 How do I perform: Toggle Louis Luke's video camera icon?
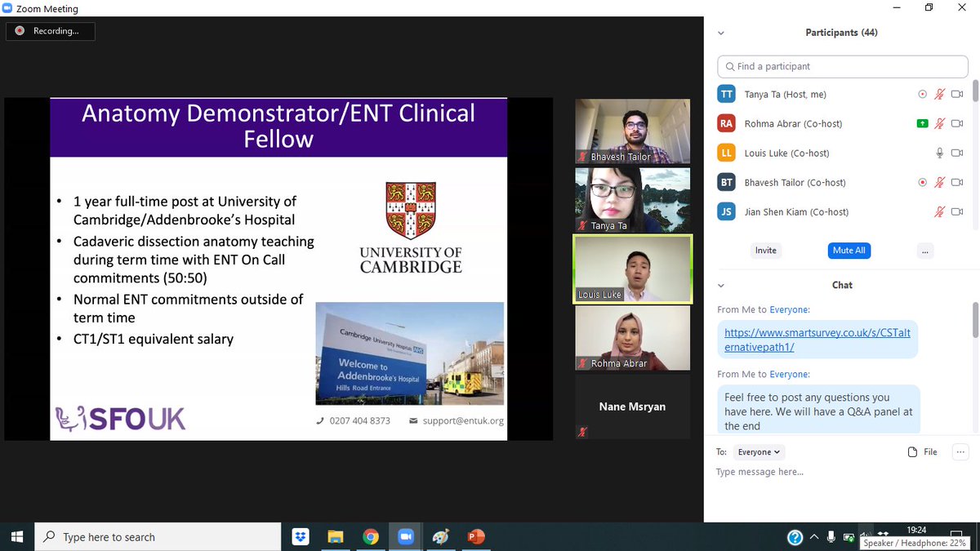coord(957,153)
